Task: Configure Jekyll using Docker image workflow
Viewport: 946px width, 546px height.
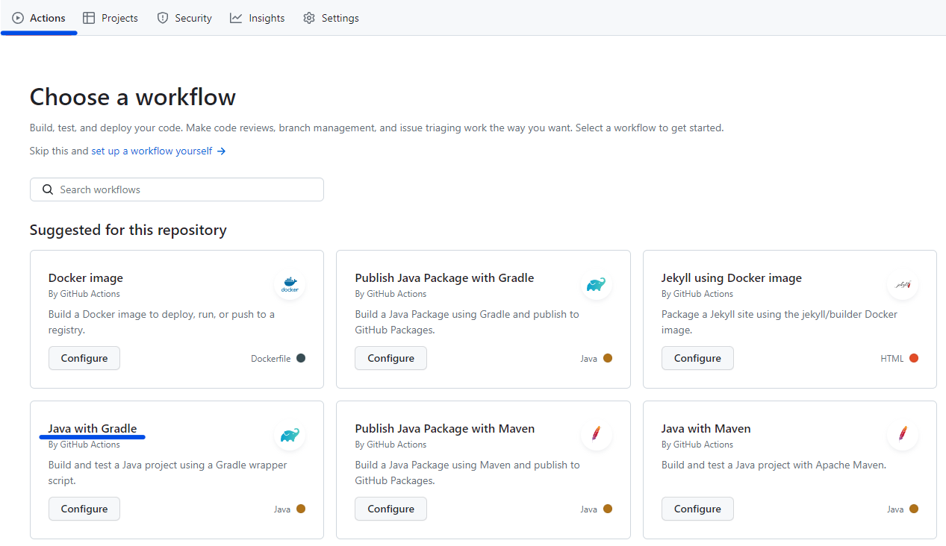Action: (x=697, y=358)
